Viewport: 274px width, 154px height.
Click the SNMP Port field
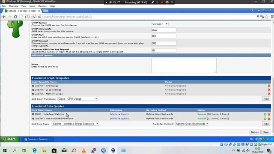[164, 36]
